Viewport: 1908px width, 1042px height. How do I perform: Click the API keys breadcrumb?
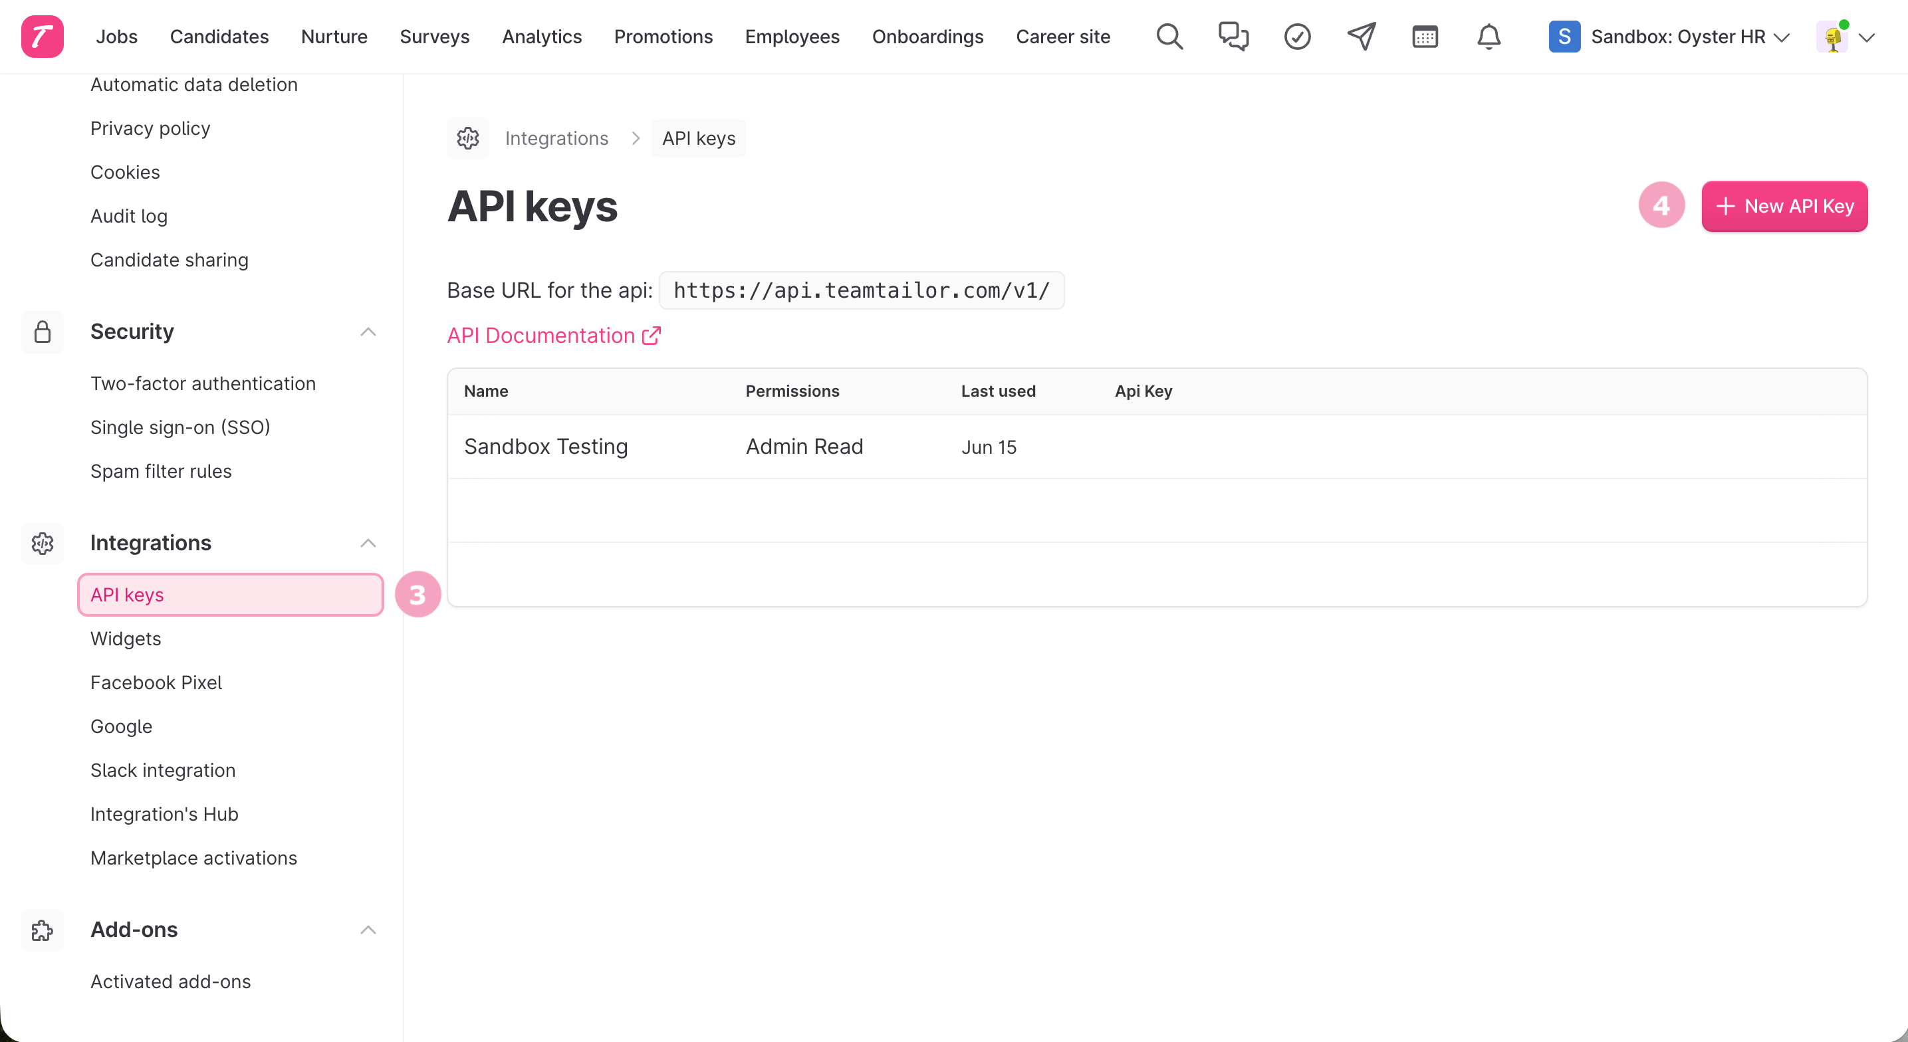[699, 138]
